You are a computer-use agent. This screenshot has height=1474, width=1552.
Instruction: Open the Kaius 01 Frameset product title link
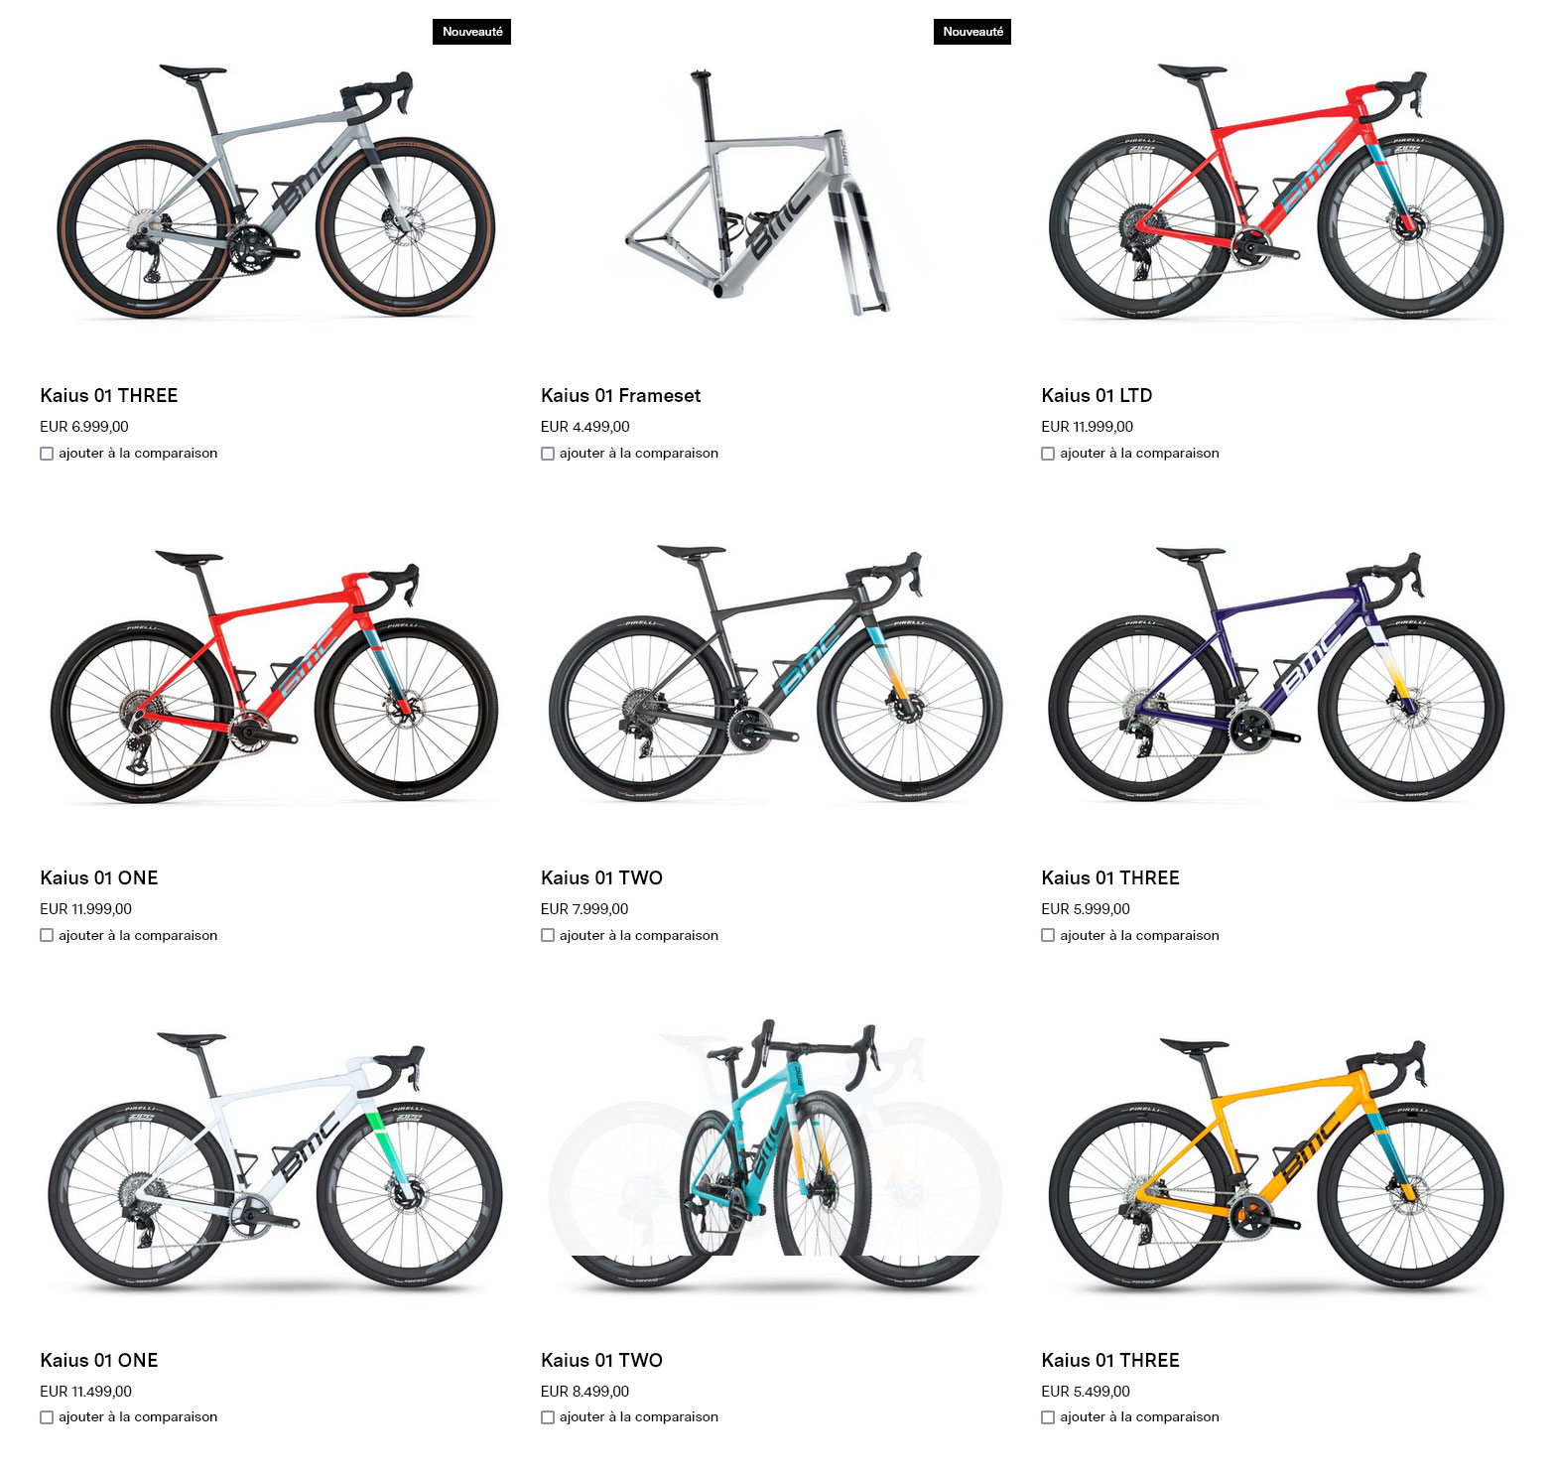click(620, 395)
